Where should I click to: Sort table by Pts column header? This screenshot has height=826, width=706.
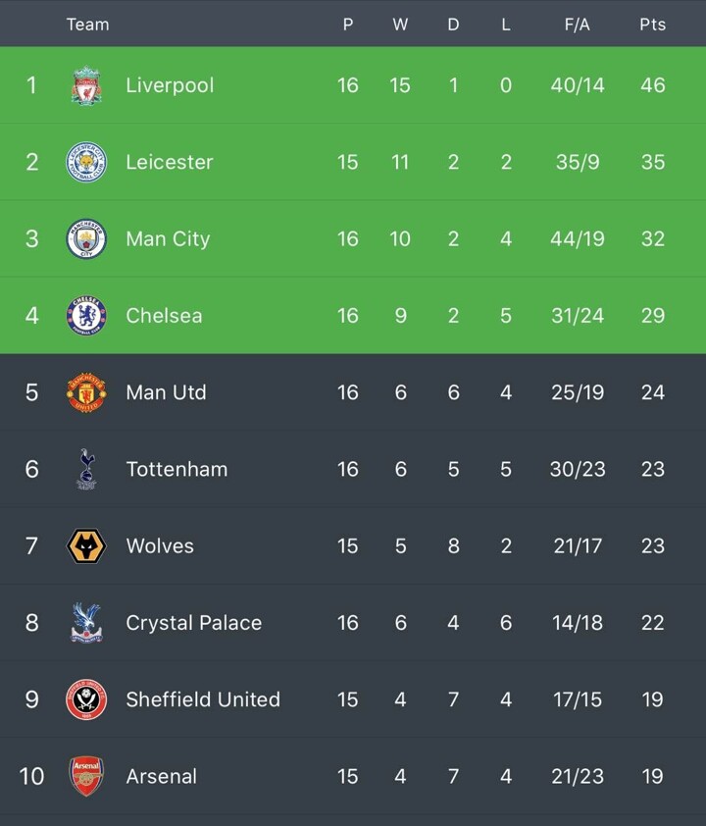coord(652,25)
